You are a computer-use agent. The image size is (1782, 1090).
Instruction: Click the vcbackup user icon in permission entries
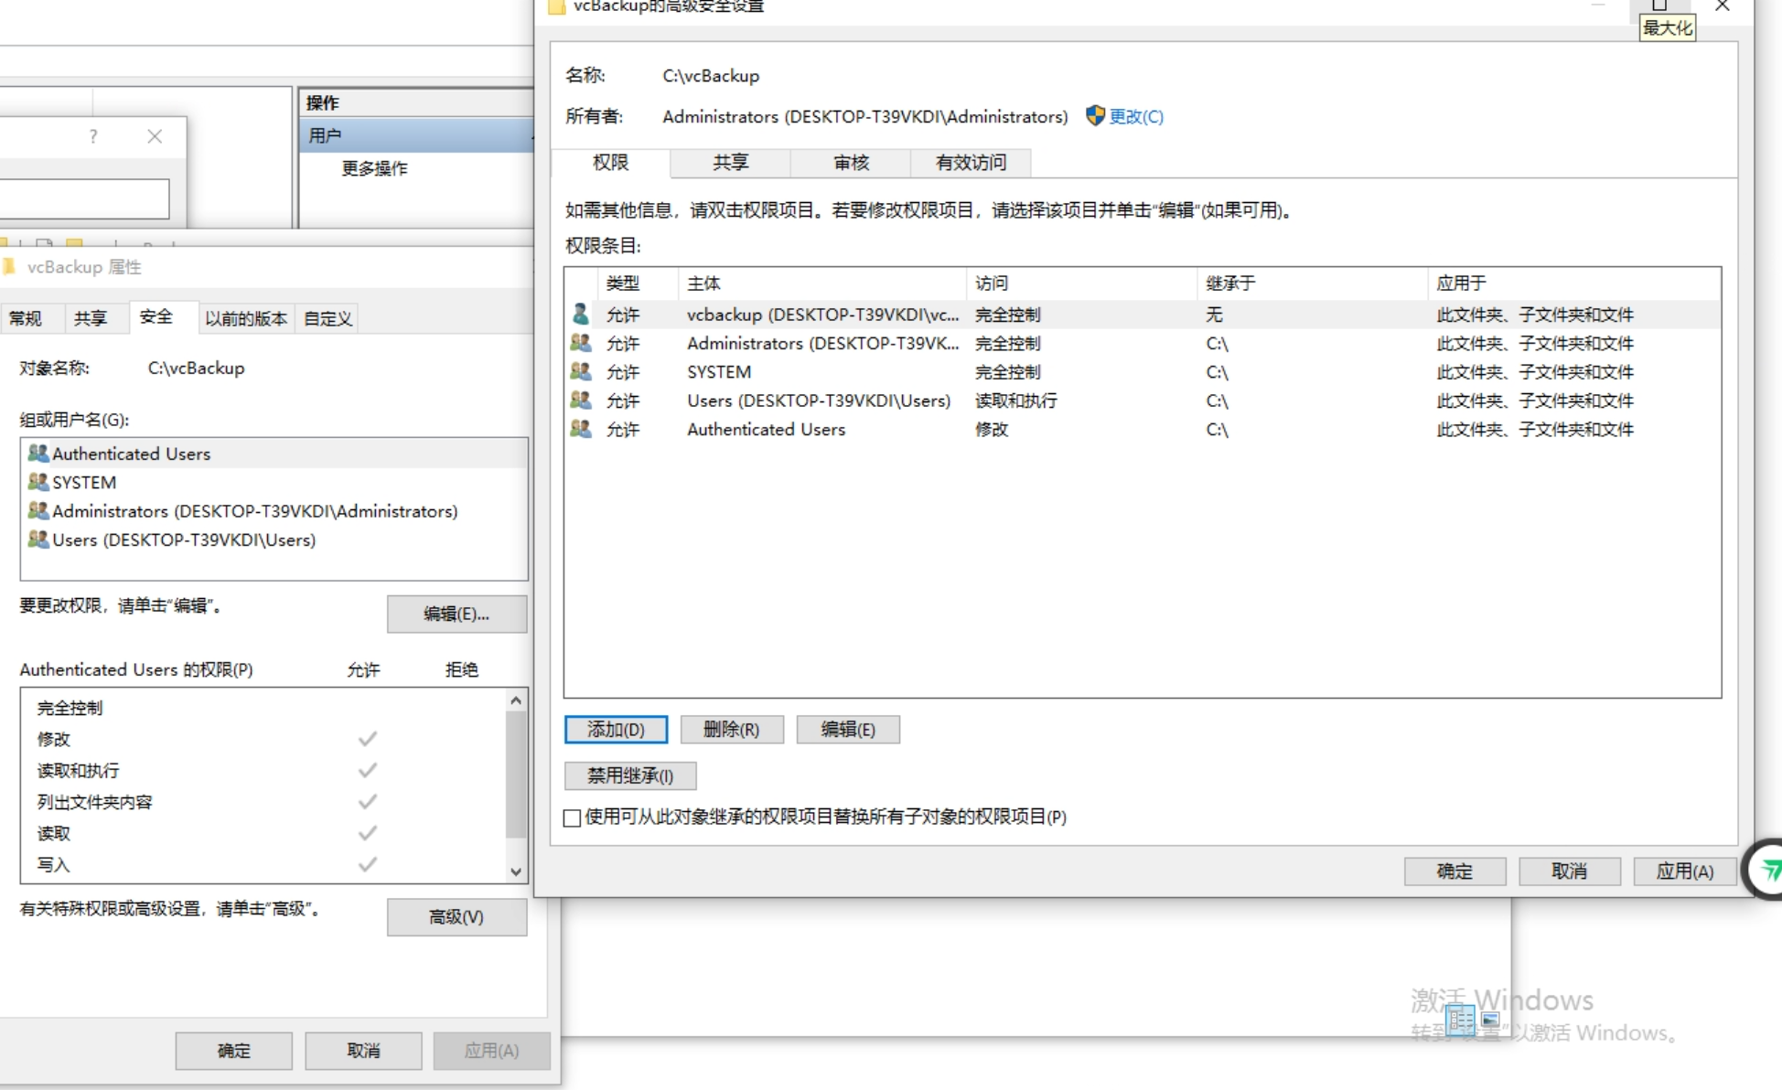(x=580, y=315)
